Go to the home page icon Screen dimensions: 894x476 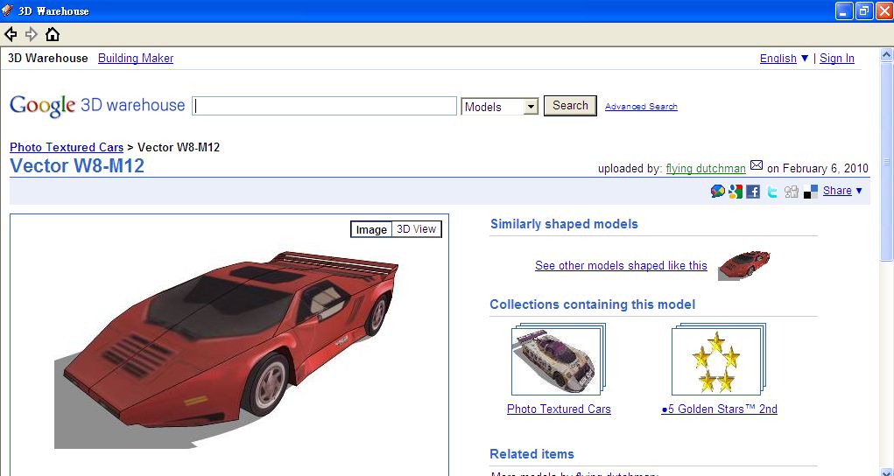coord(53,34)
